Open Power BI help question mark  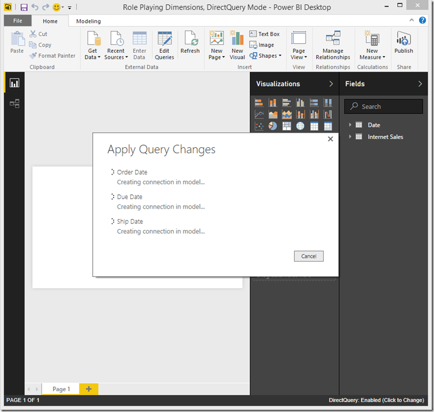click(422, 20)
